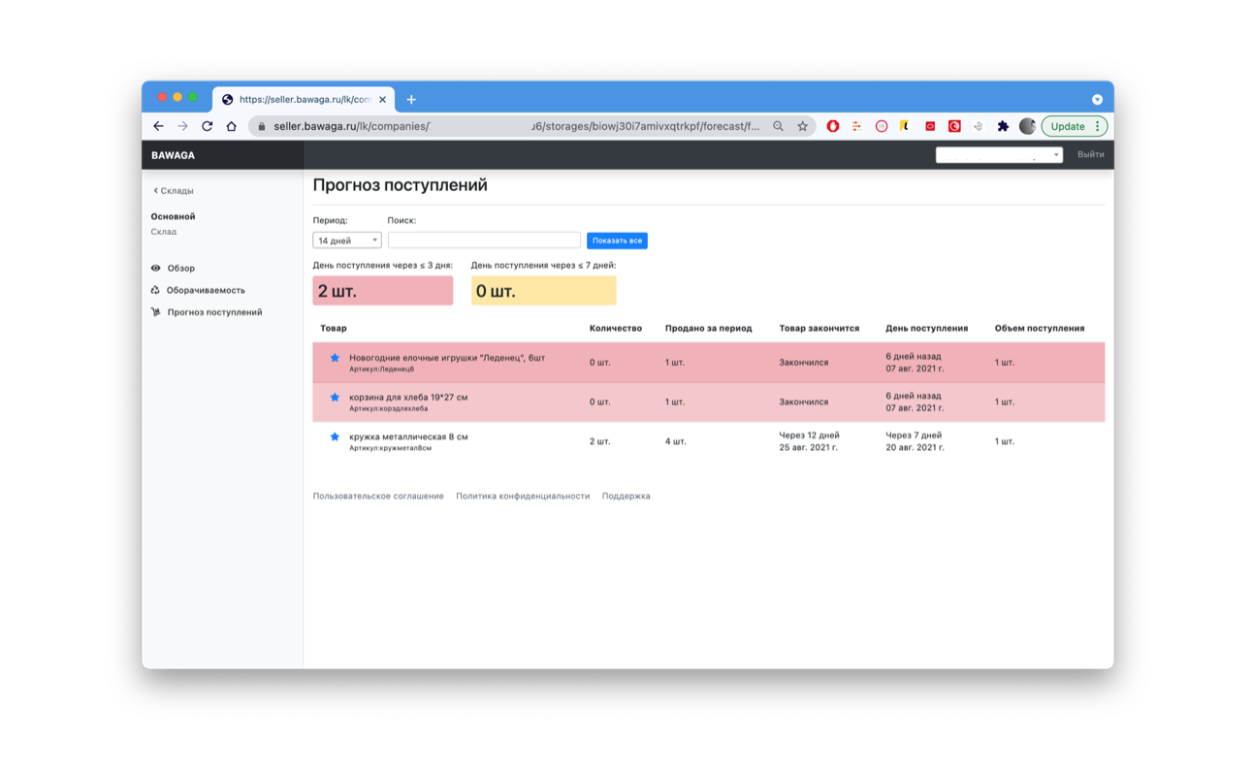
Task: Open Прогноз поступлений in the sidebar
Action: pyautogui.click(x=214, y=312)
